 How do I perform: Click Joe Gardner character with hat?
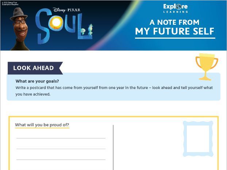tap(20, 29)
